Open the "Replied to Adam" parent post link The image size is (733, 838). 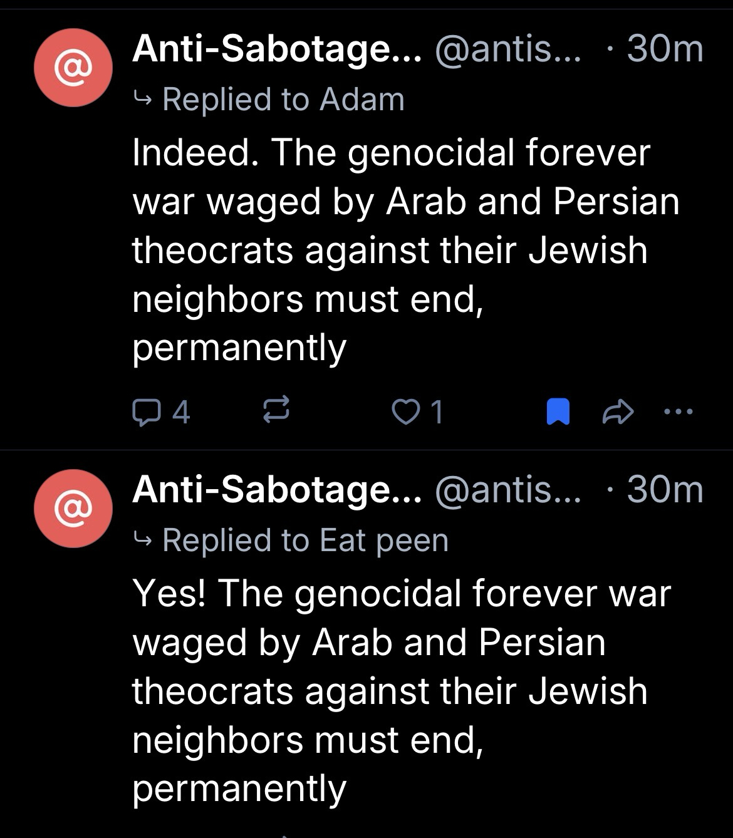click(283, 100)
